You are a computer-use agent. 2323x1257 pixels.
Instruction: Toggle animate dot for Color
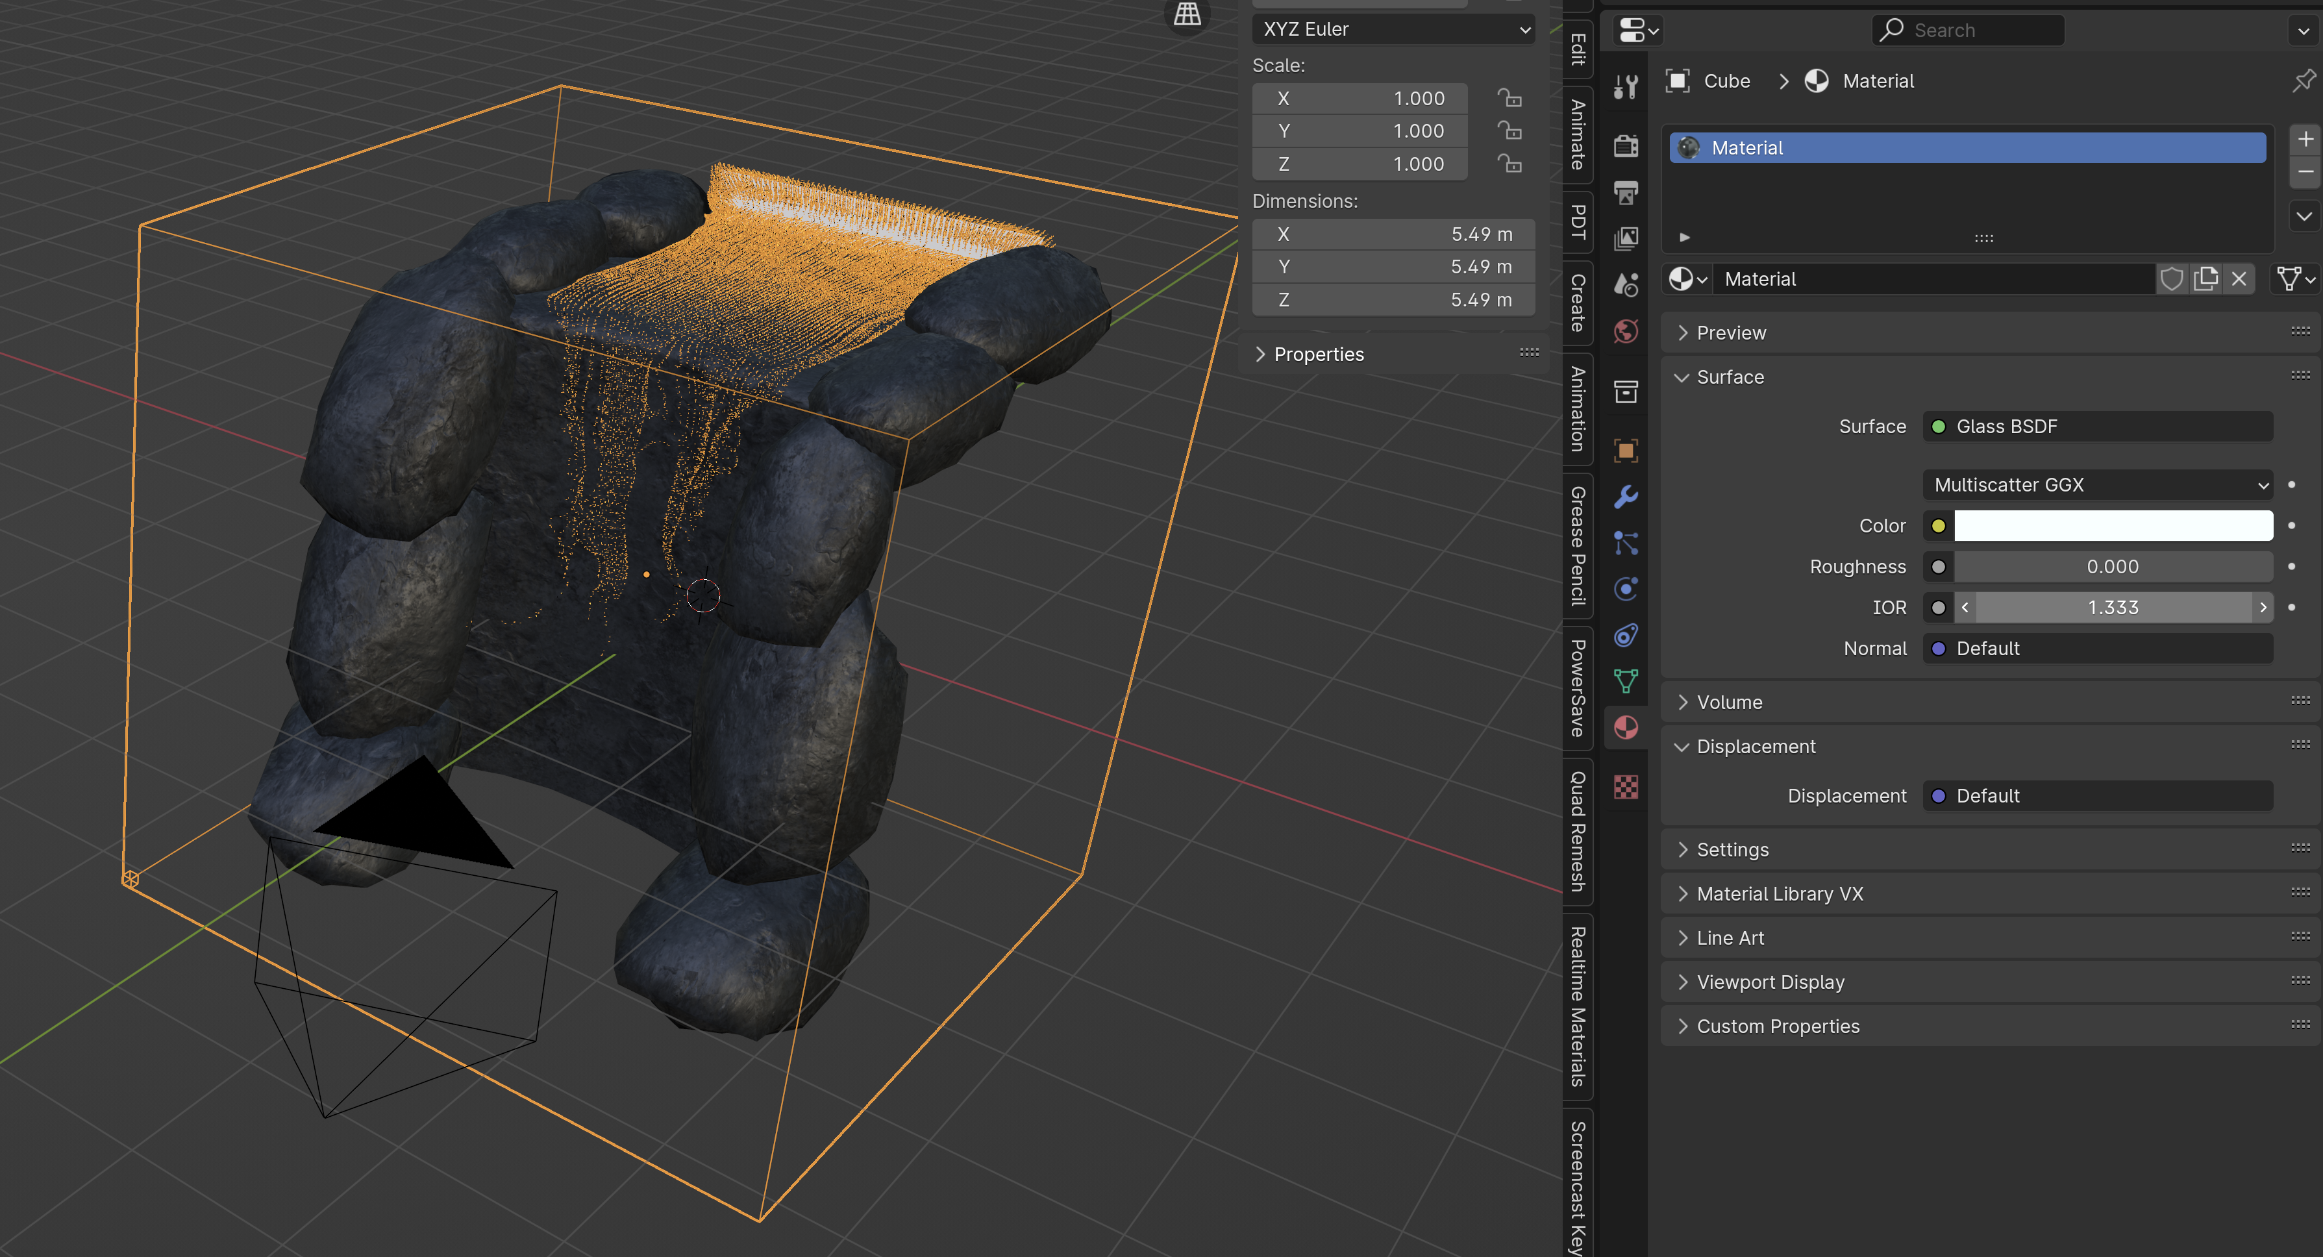click(x=2291, y=526)
